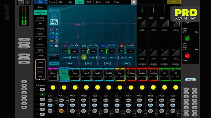Click the LF band node on the EQ graph
The width and height of the screenshot is (211, 118).
click(78, 38)
